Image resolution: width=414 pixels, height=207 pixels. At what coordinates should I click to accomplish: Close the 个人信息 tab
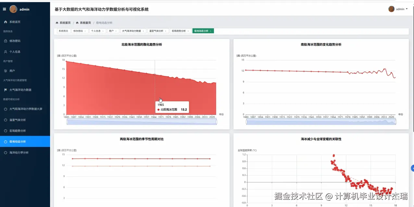(103, 31)
